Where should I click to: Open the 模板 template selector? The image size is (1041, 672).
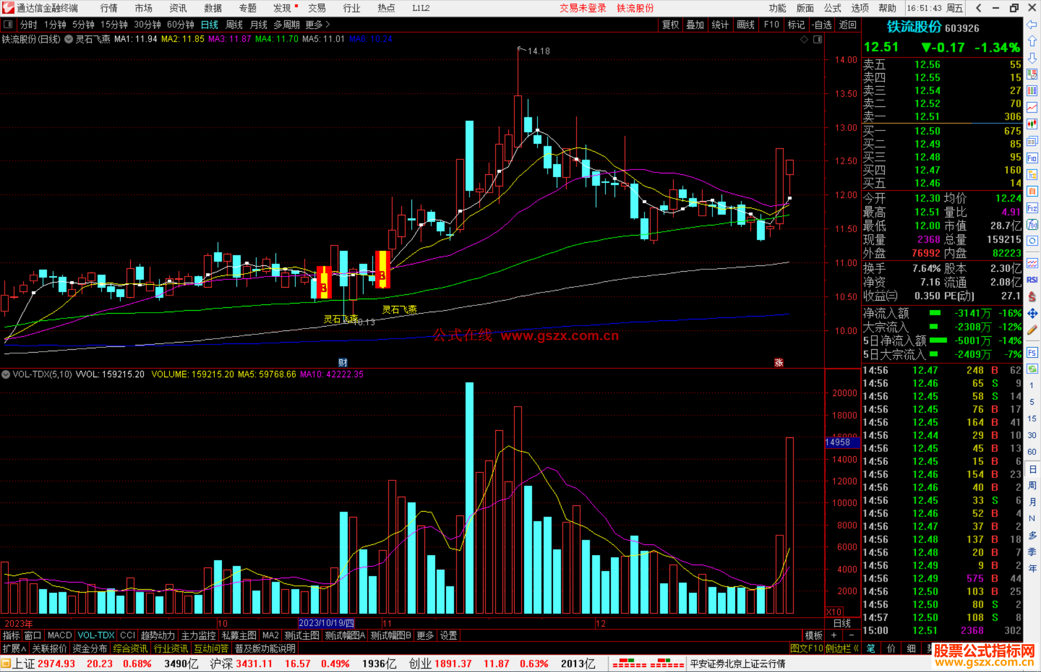tap(814, 635)
